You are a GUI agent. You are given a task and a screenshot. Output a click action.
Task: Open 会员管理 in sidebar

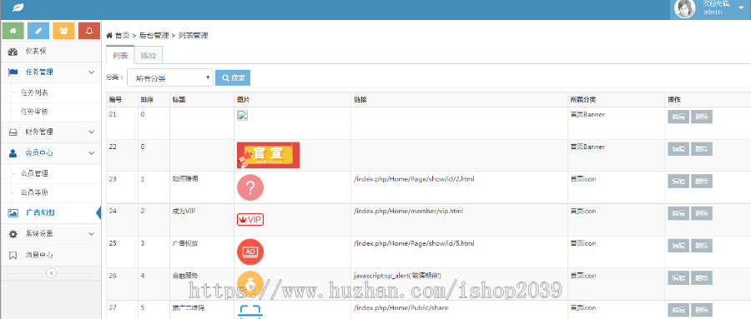coord(34,173)
